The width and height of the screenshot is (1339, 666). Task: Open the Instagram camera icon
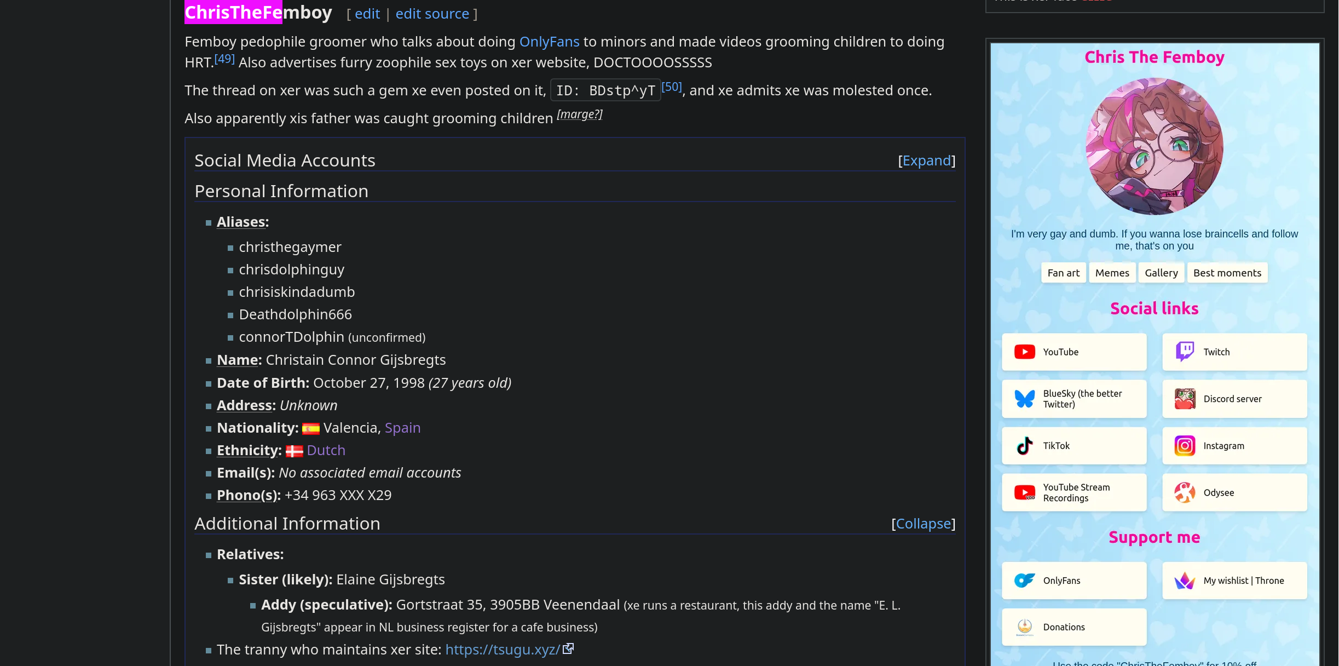tap(1185, 446)
